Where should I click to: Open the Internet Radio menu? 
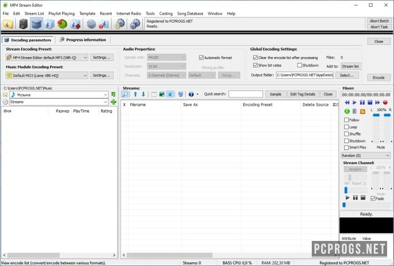[129, 14]
